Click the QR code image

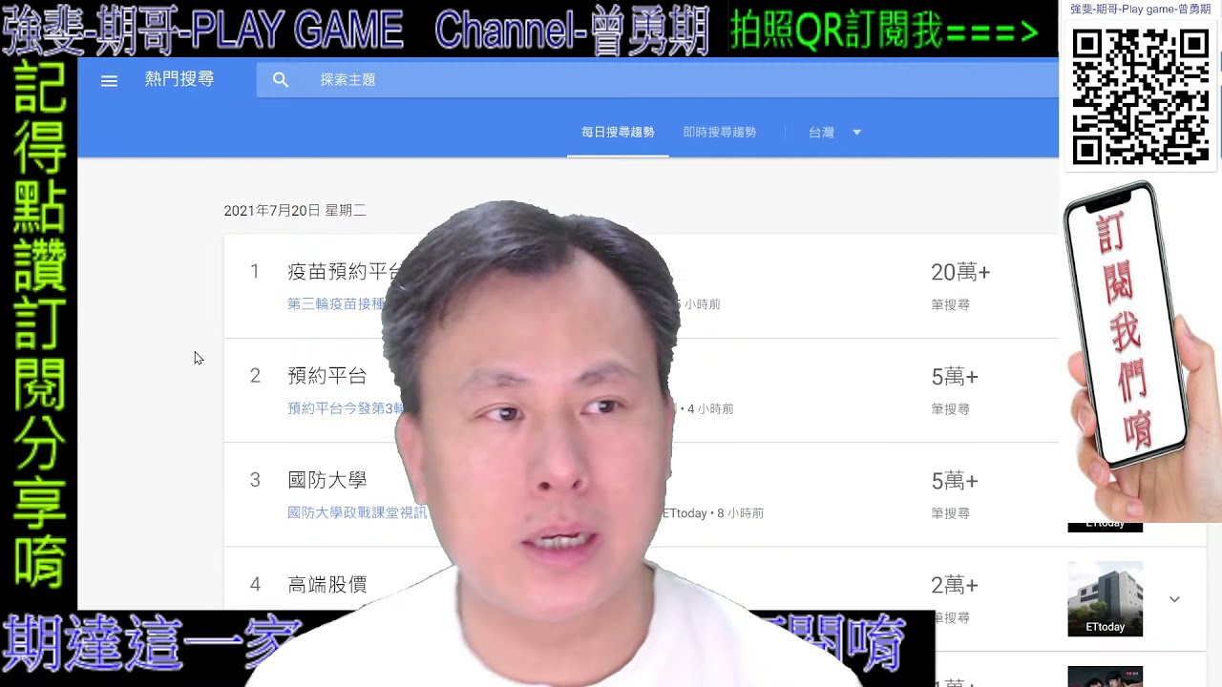point(1140,96)
